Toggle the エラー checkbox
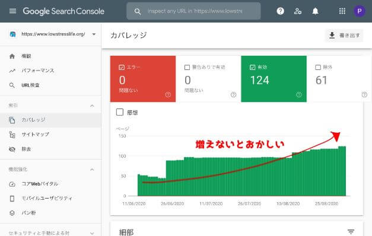The width and height of the screenshot is (372, 236). [122, 68]
